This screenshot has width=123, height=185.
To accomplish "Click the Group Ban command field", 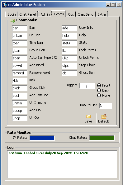I will pos(20,51).
